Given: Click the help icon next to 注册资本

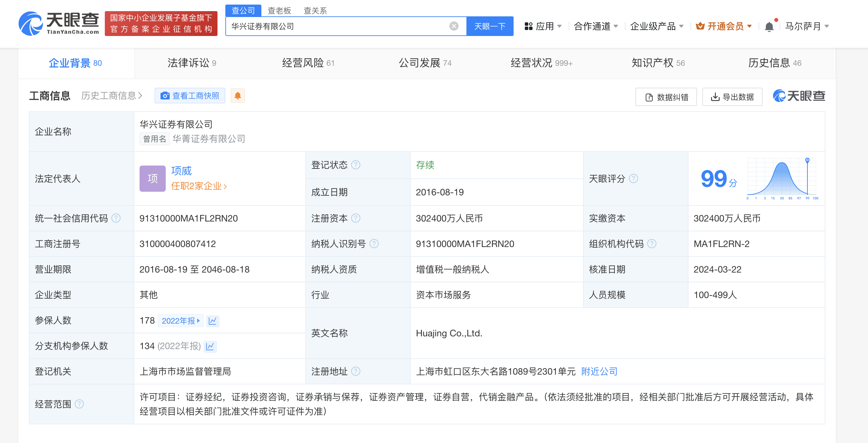Looking at the screenshot, I should (x=356, y=218).
